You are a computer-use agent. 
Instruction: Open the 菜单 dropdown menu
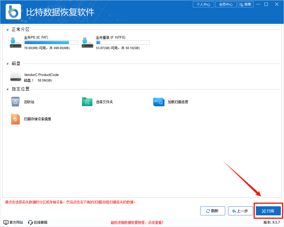pos(246,4)
